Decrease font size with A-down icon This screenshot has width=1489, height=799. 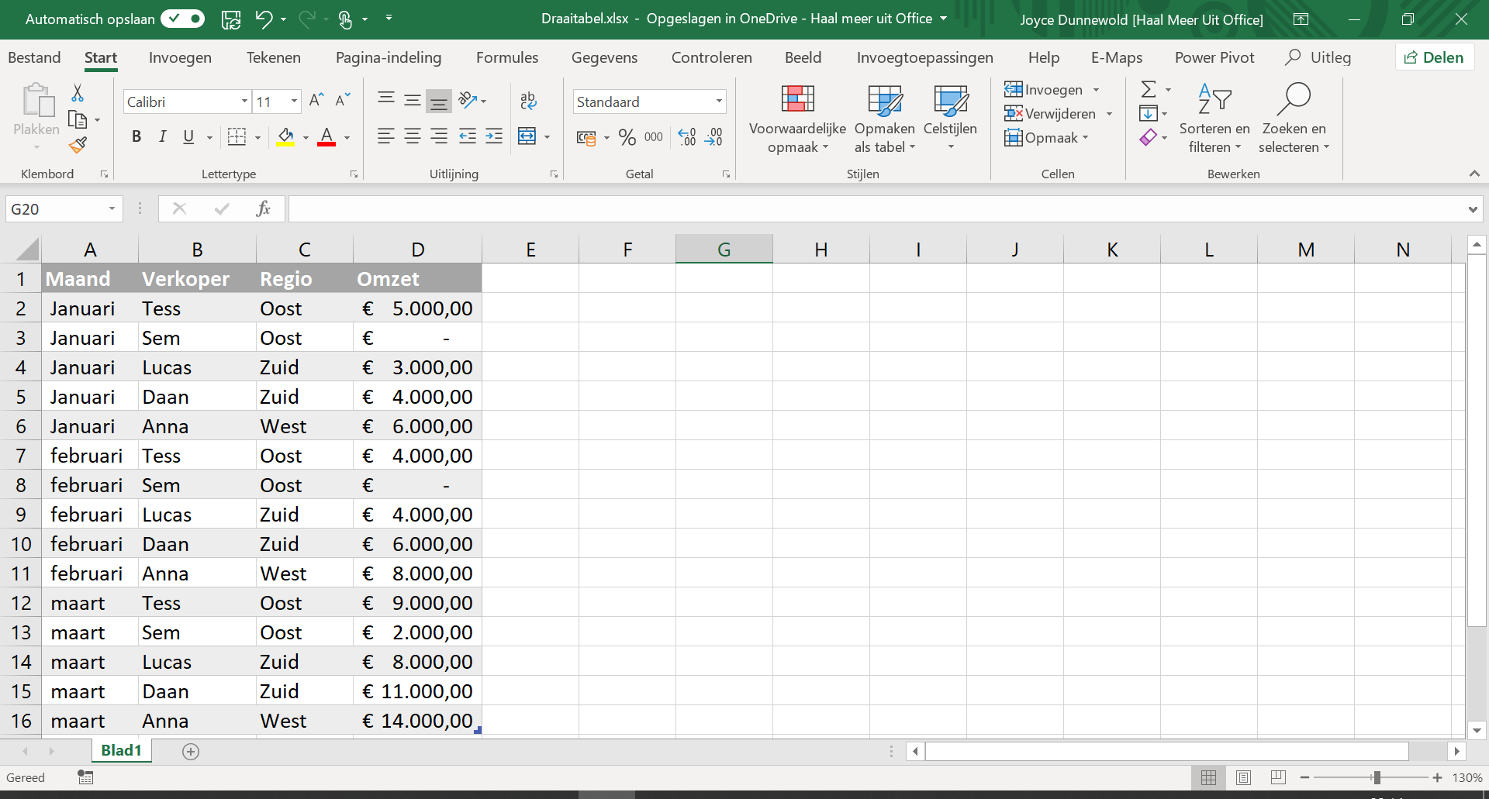coord(343,100)
